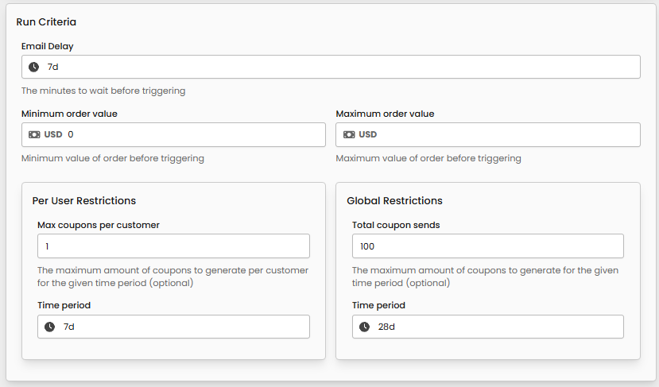Click clock icon in Per User Time period

(49, 327)
